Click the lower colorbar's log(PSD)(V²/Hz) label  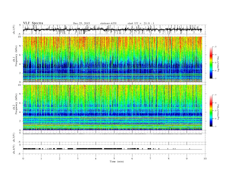[x=218, y=112]
